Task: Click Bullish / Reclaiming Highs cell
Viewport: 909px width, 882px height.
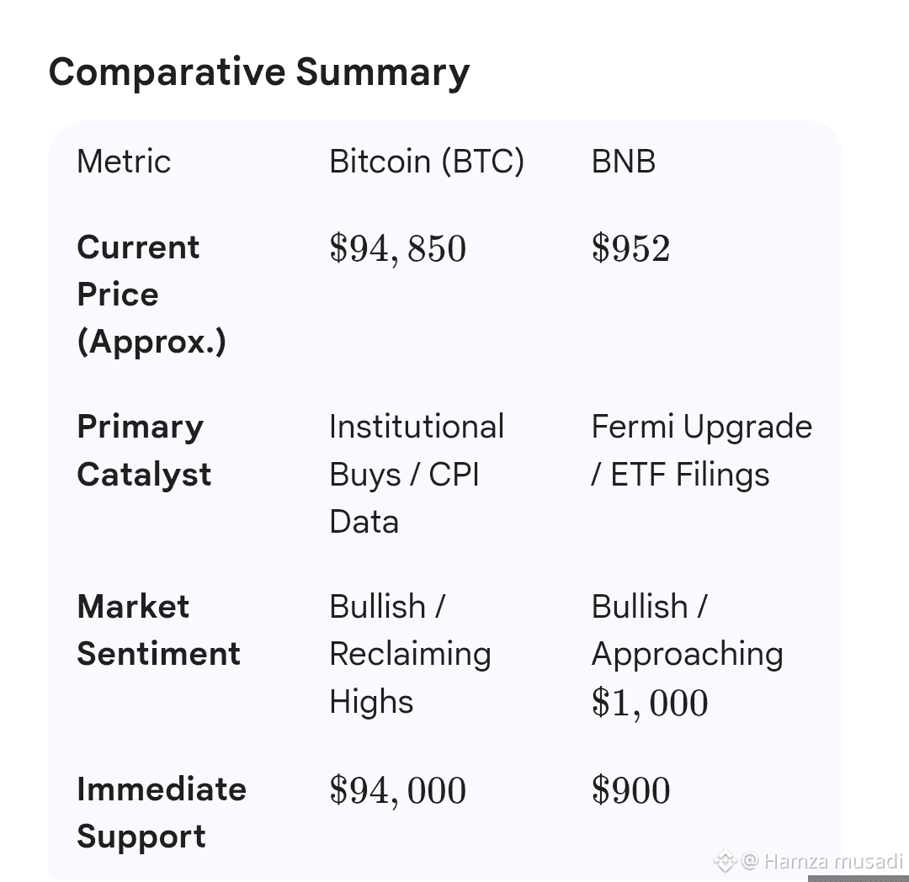Action: coord(411,654)
